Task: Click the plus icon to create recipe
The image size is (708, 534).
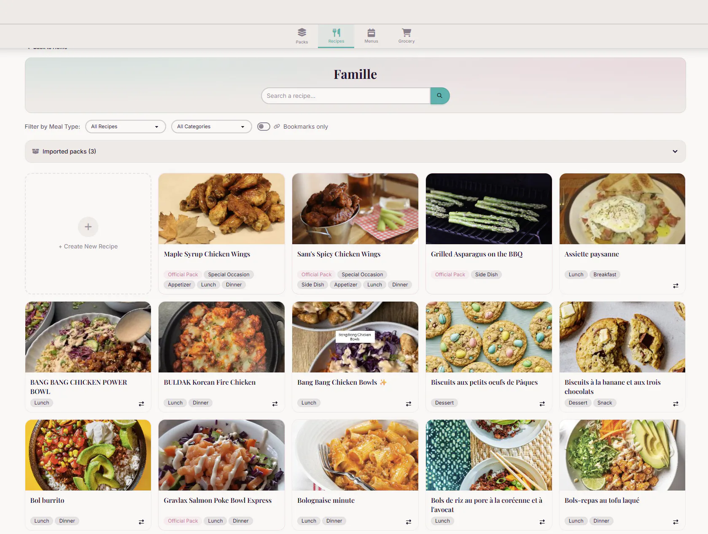Action: (x=88, y=227)
